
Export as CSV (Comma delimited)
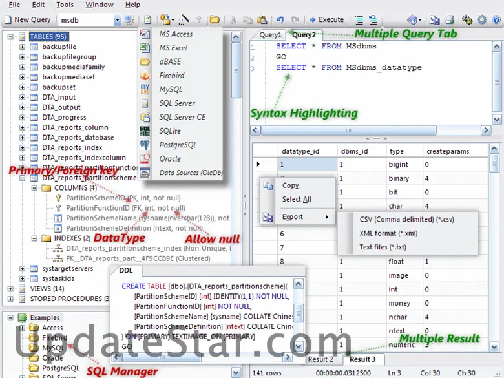406,219
